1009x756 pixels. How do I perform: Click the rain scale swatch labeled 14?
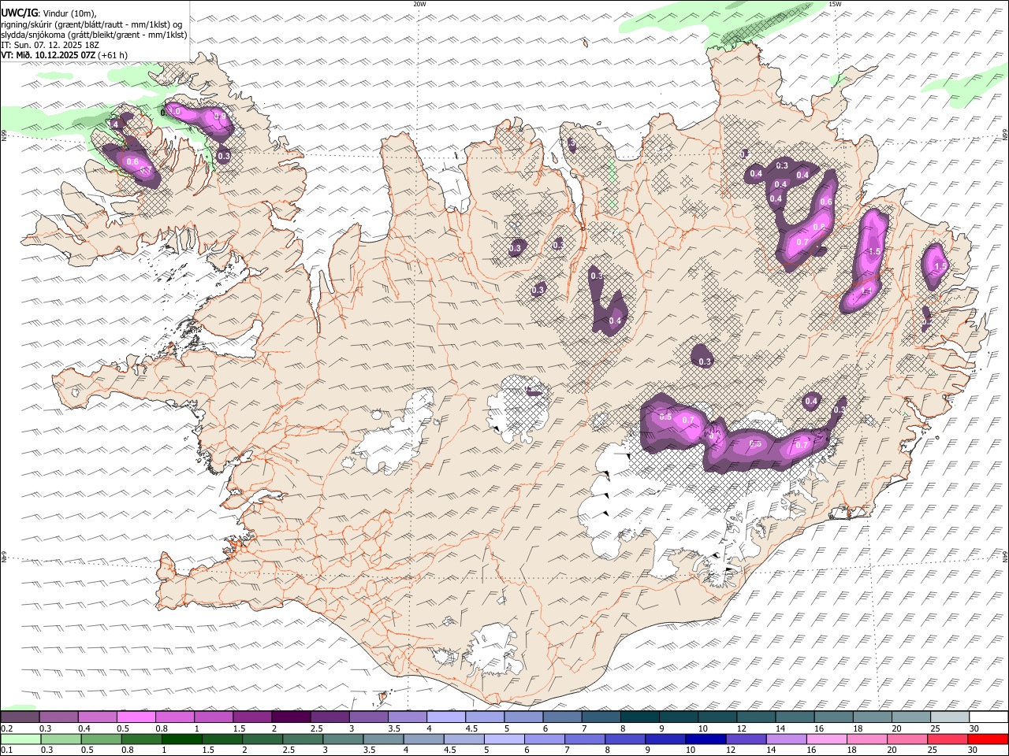pos(787,739)
